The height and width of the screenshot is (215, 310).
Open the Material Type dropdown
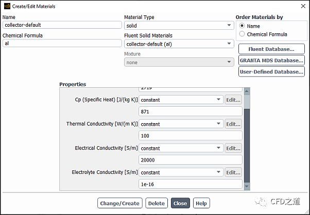[x=179, y=25]
